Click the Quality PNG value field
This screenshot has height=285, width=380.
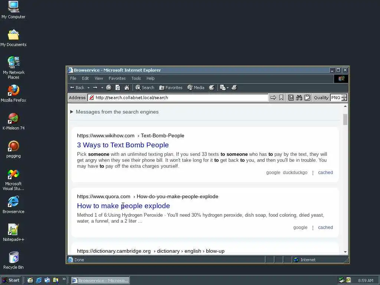[x=335, y=98]
